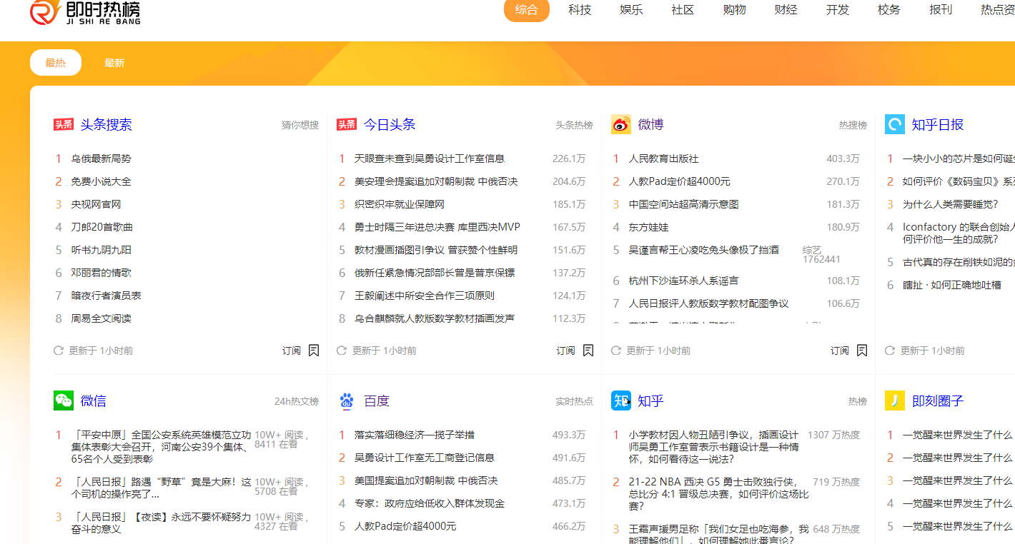The height and width of the screenshot is (544, 1015).
Task: Open 刀郎20首歌曲 entry
Action: tap(102, 227)
